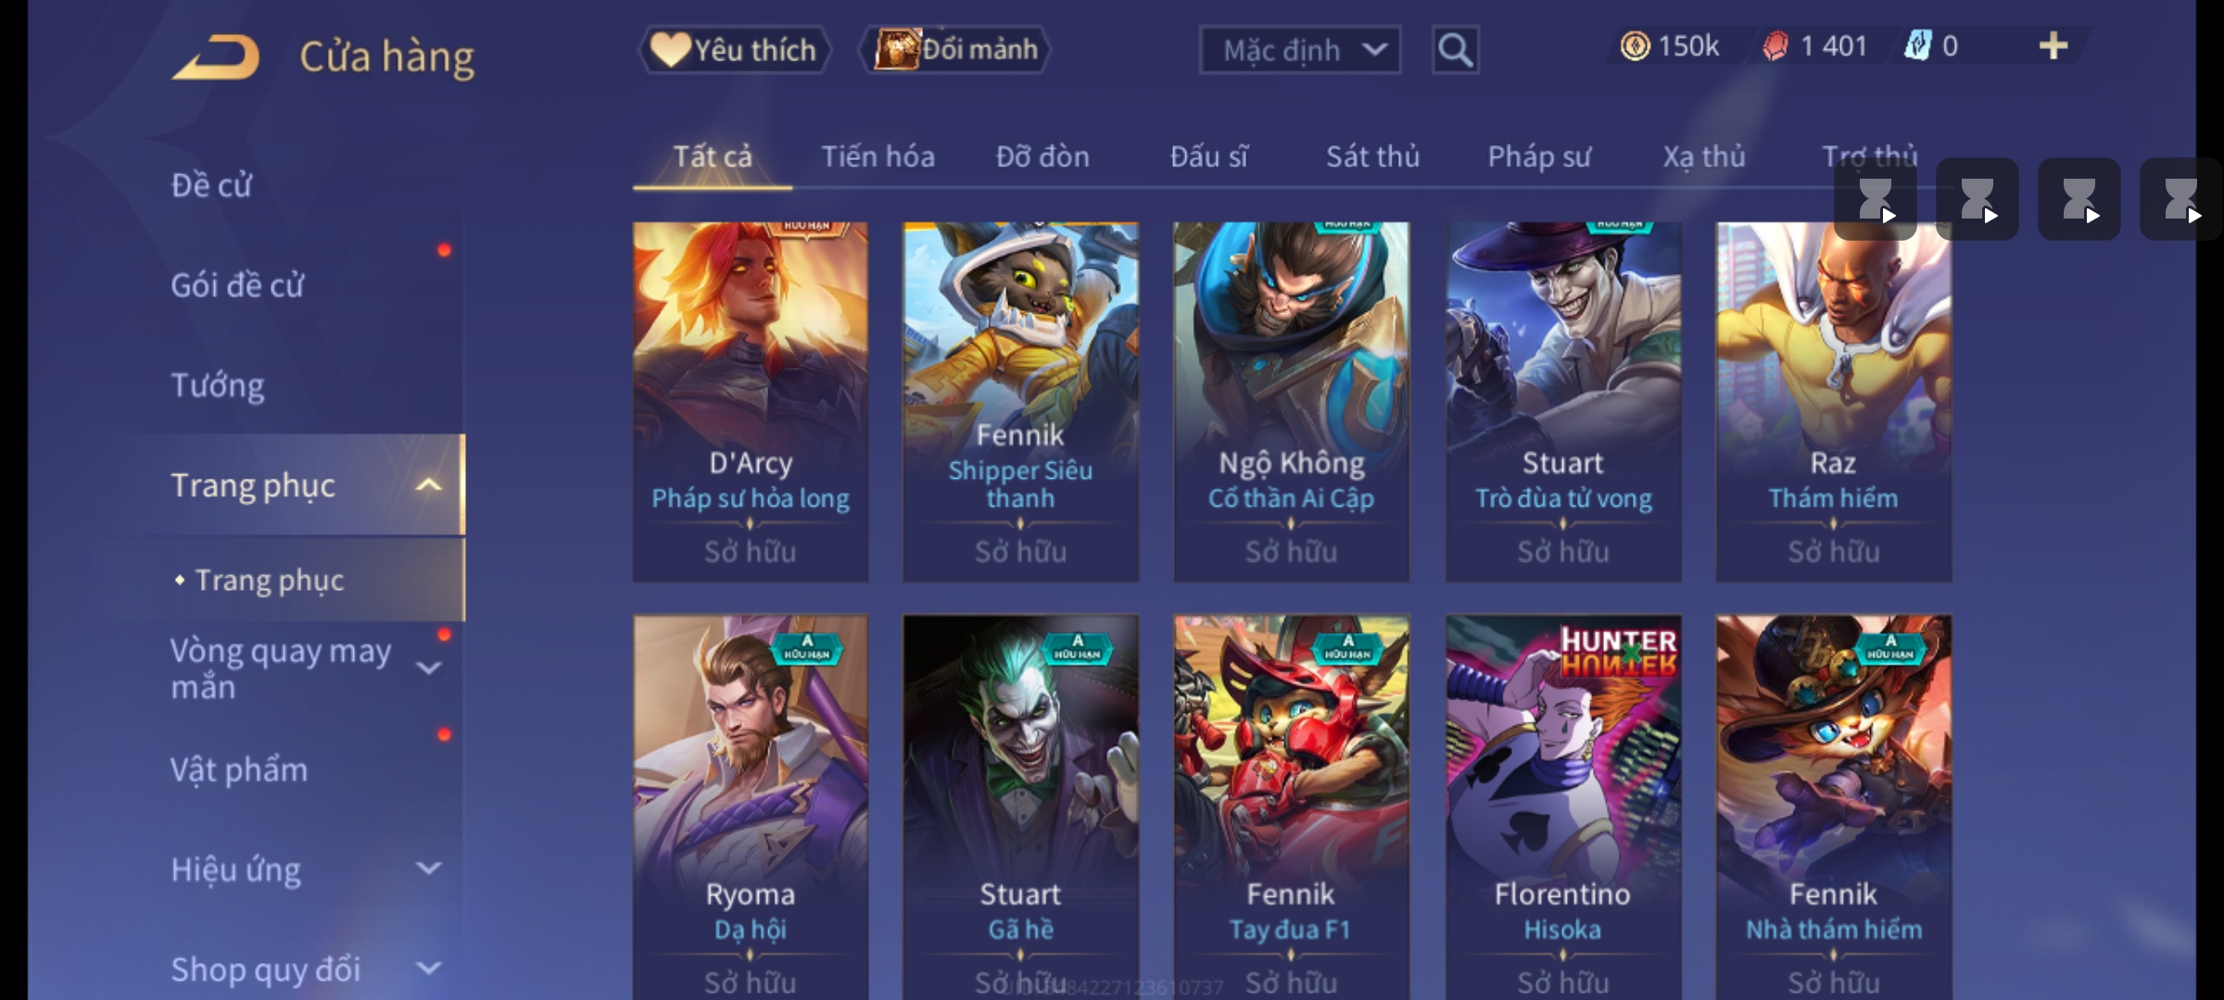Switch to the Sát thủ tab

1372,156
